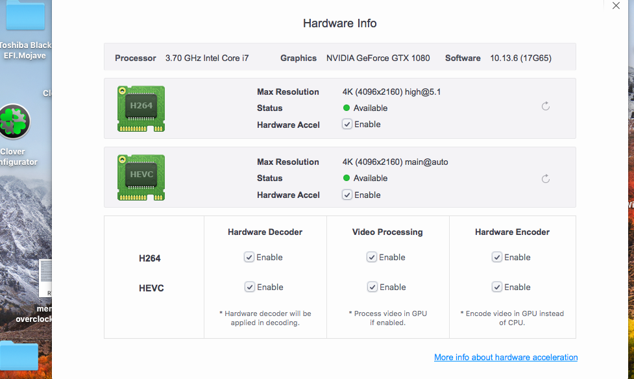634x379 pixels.
Task: Click the 10.13.6 (17G65) software version
Action: click(521, 58)
